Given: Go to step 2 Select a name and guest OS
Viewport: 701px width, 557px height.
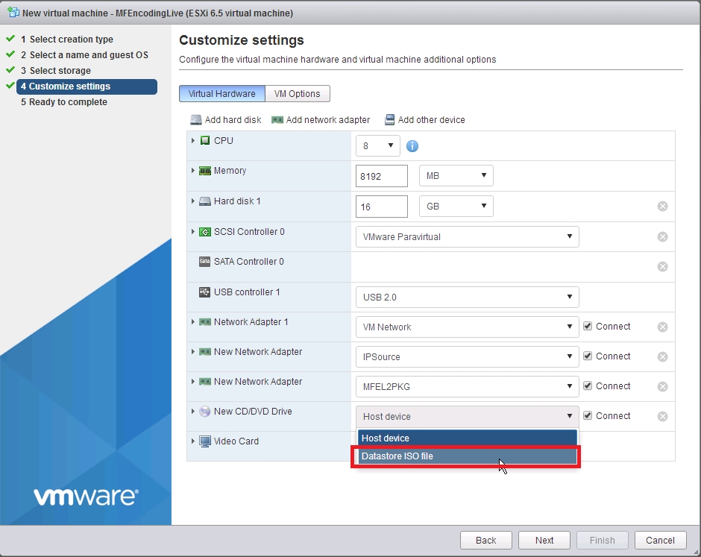Looking at the screenshot, I should click(x=84, y=55).
